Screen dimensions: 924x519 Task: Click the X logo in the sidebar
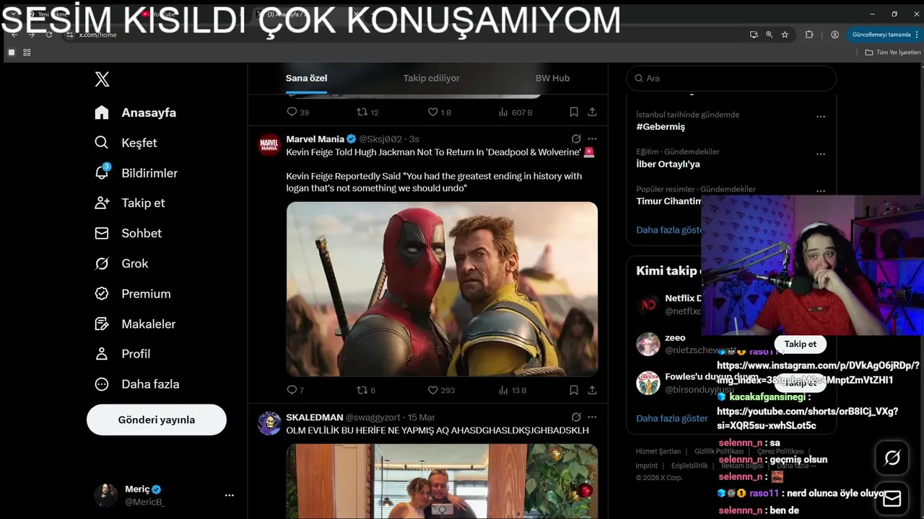(102, 79)
